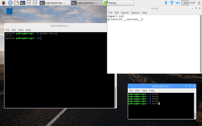
Task: Open Help menu in small terminal
Action: tap(152, 90)
